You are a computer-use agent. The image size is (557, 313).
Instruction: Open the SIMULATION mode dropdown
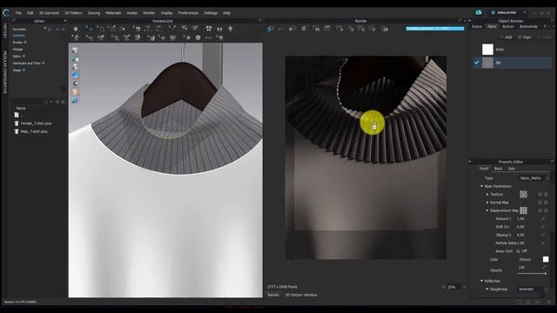coord(525,12)
